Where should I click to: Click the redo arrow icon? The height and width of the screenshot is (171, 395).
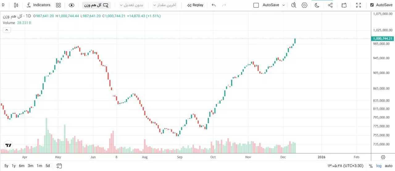pos(224,5)
